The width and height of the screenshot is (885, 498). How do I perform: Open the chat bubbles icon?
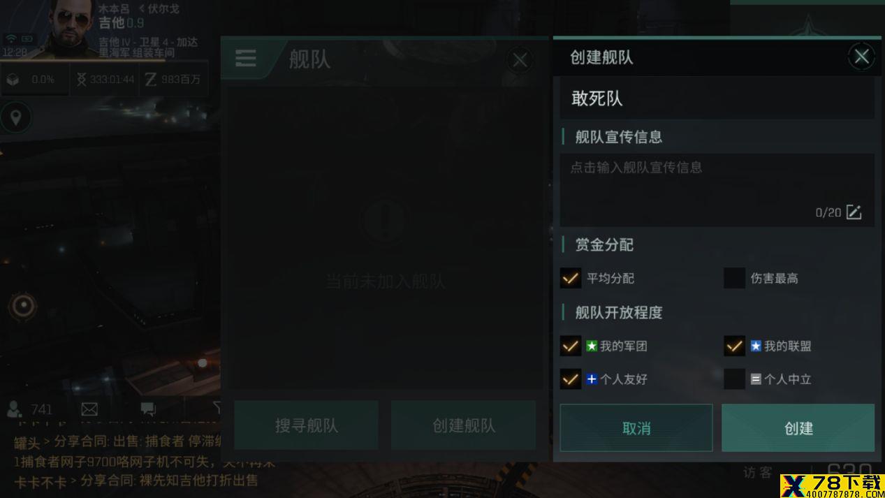pyautogui.click(x=148, y=409)
